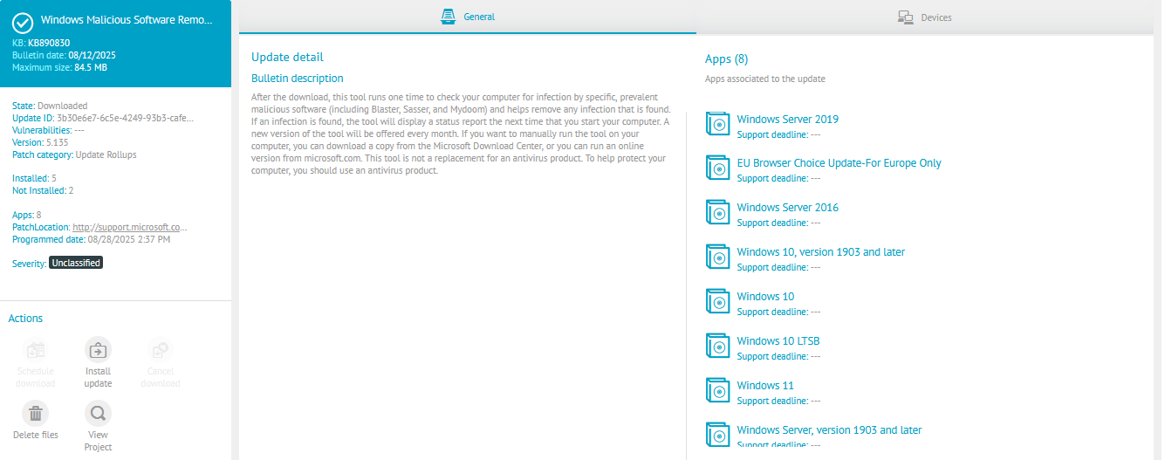This screenshot has width=1165, height=460.
Task: Select the KB890830 value
Action: coord(49,42)
